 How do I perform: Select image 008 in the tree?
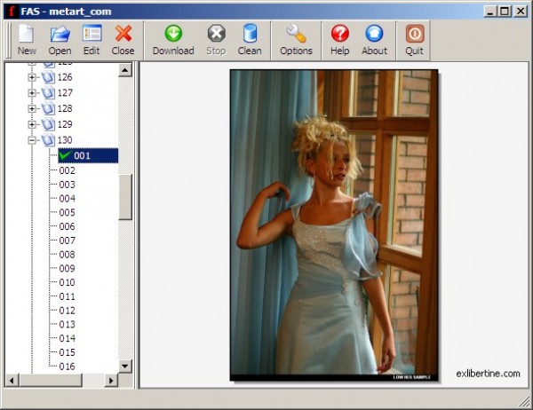[x=67, y=255]
